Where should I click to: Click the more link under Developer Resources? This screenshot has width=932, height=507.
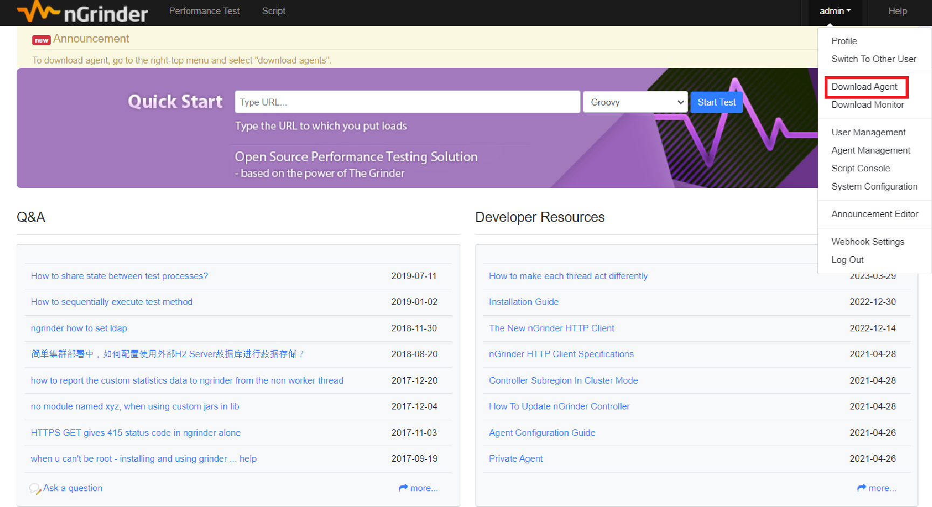882,488
